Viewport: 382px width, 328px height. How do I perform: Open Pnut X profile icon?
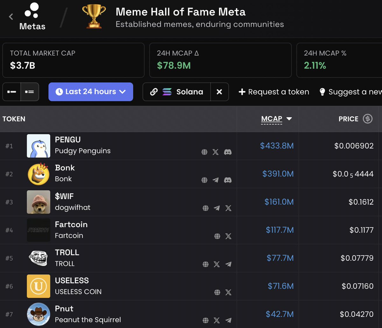click(x=217, y=320)
